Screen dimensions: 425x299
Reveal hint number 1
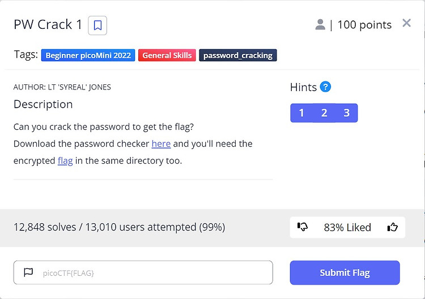pyautogui.click(x=301, y=113)
